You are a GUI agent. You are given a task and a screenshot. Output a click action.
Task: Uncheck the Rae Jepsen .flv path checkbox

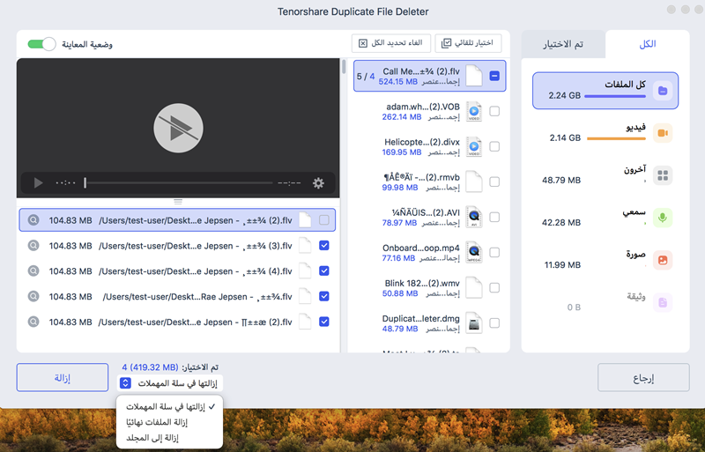(x=324, y=296)
